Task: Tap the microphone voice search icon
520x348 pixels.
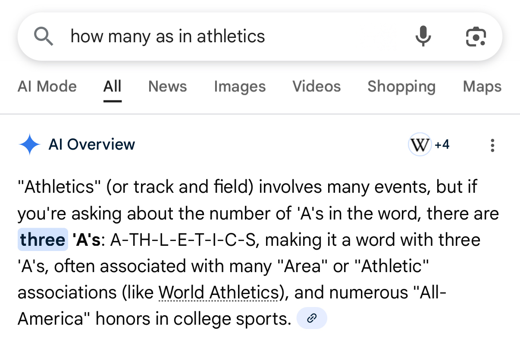Action: tap(423, 36)
